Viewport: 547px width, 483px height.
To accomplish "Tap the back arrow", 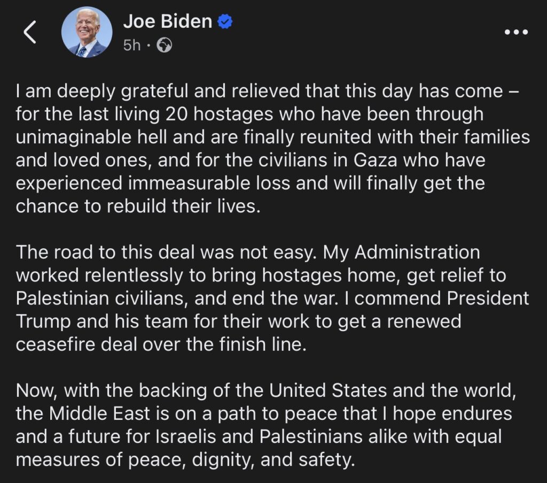I will (x=30, y=33).
